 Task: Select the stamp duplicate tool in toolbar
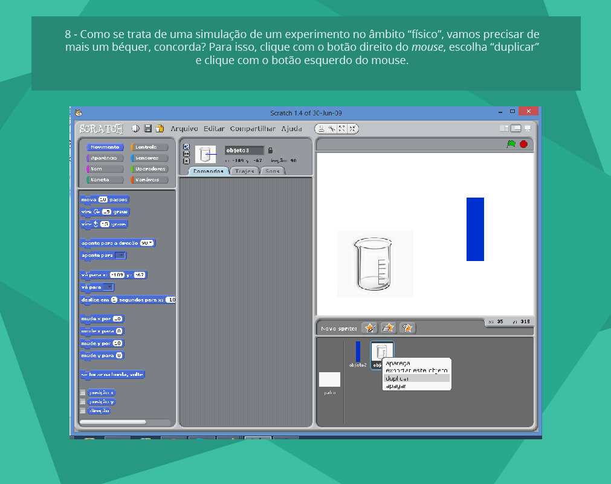coord(323,129)
